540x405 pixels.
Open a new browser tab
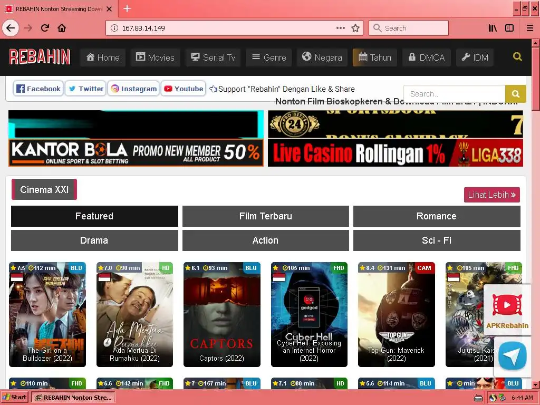tap(127, 8)
